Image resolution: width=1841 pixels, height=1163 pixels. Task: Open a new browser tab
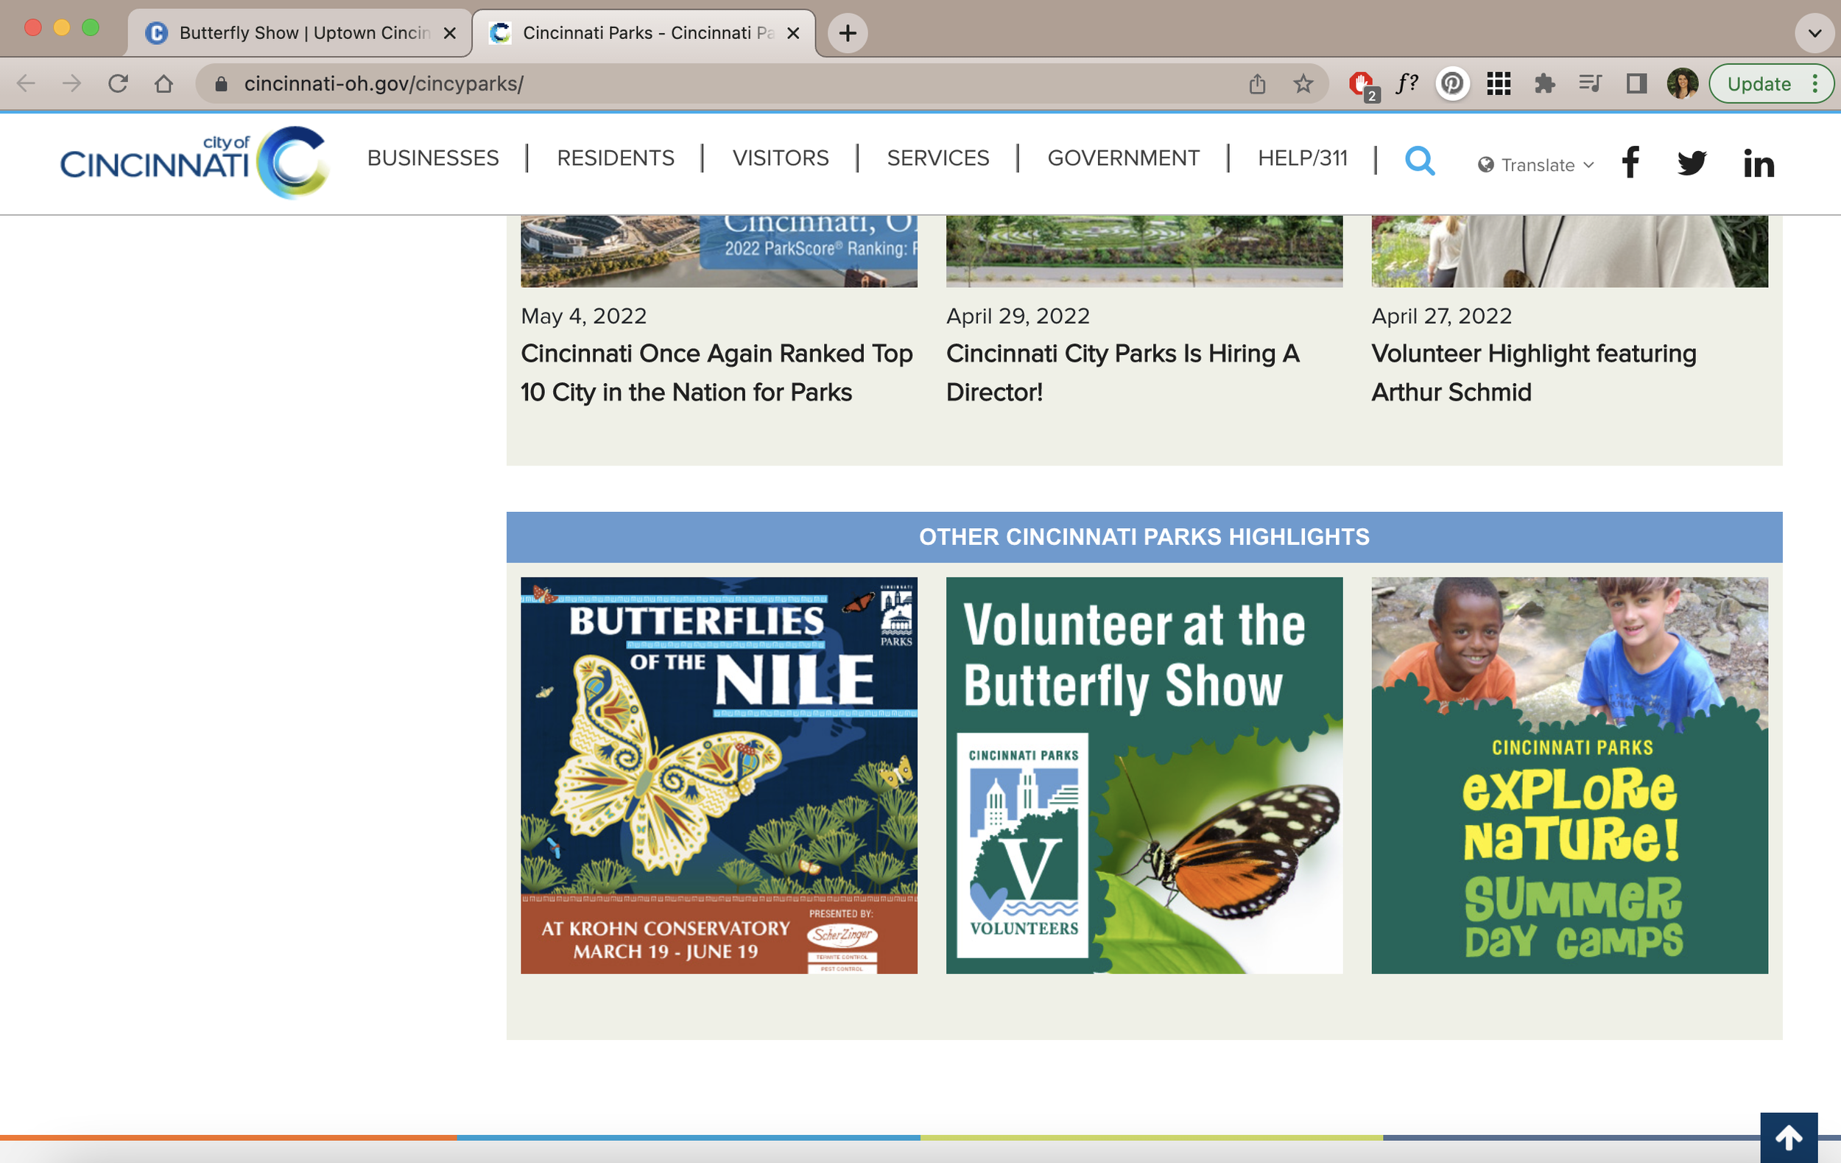pyautogui.click(x=848, y=33)
